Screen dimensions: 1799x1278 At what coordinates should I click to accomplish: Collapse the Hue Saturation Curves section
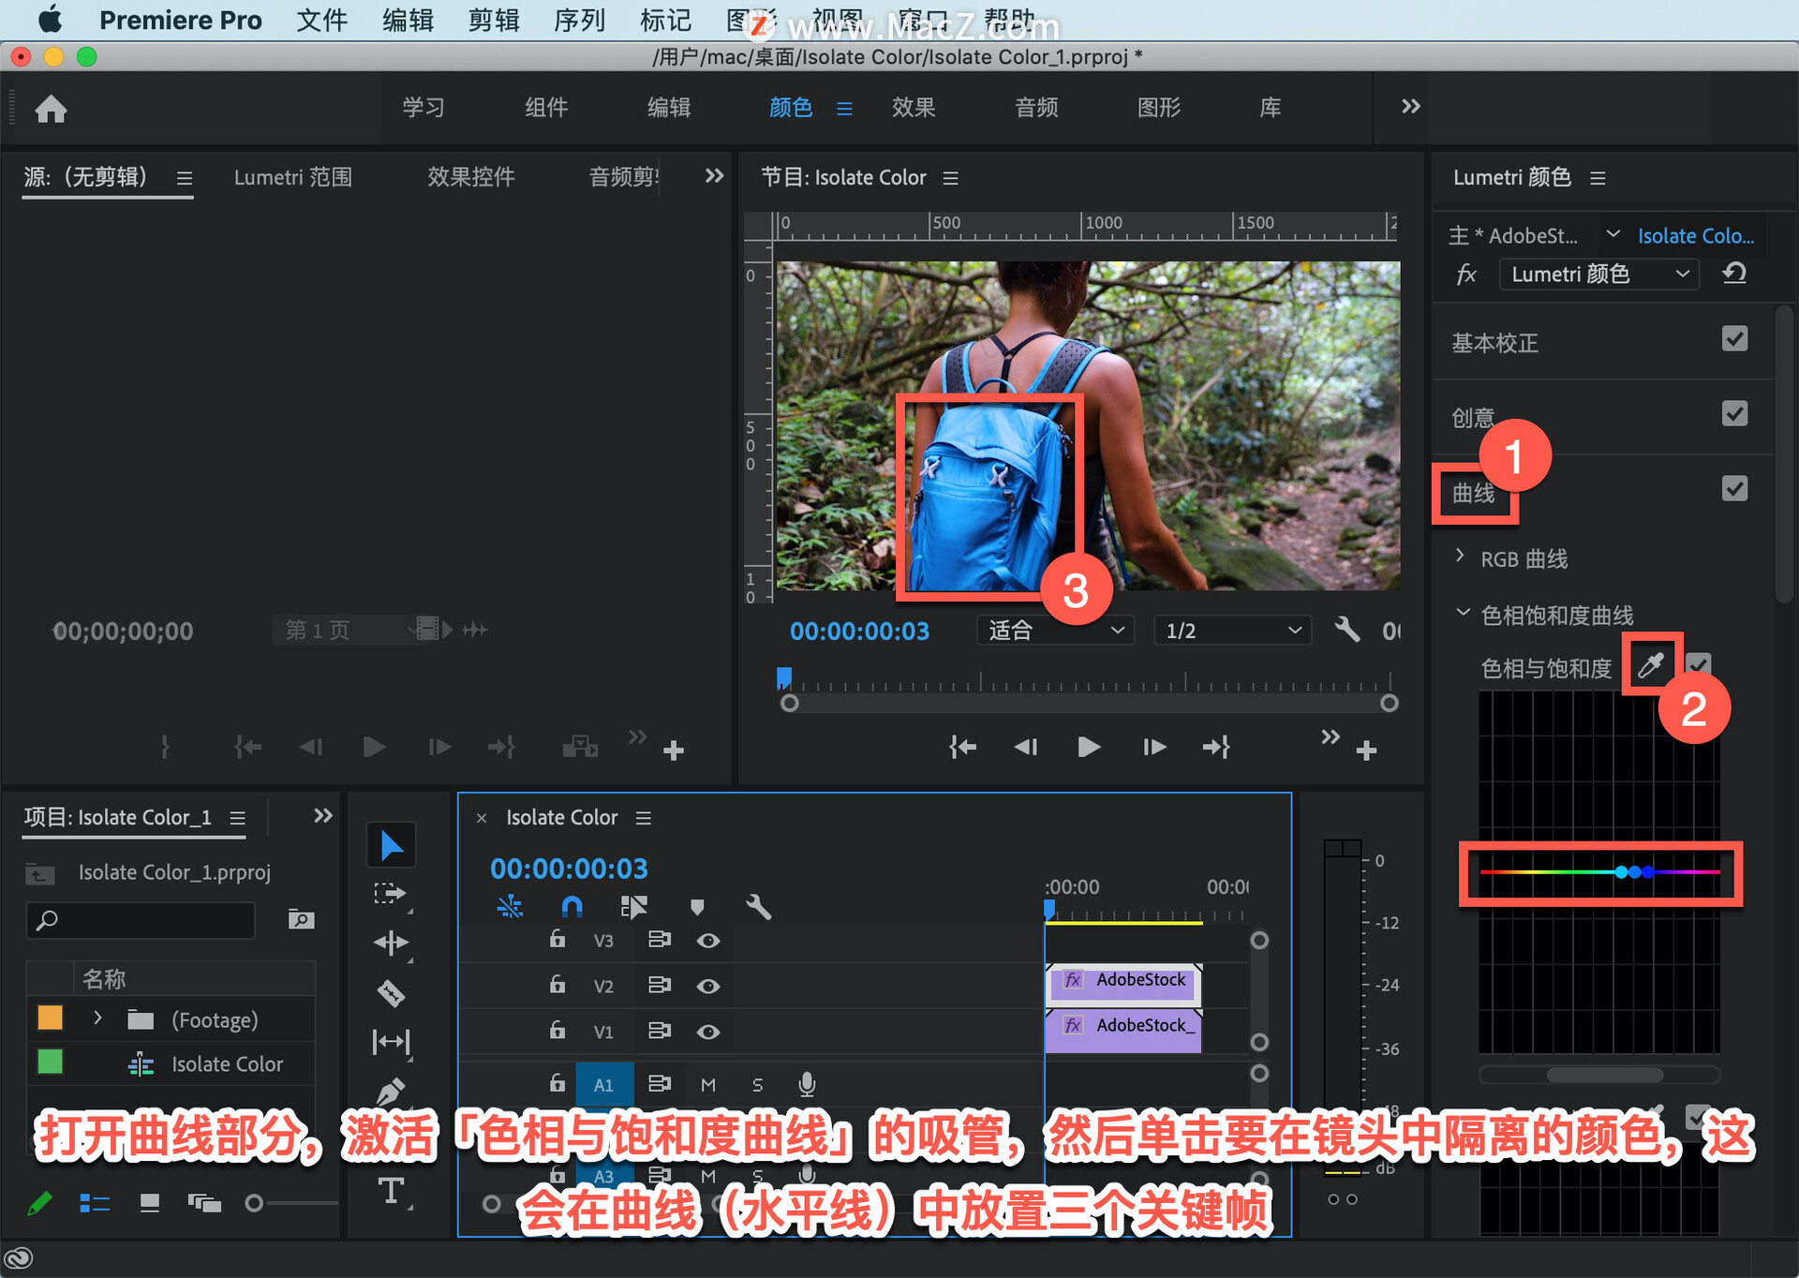(1463, 613)
